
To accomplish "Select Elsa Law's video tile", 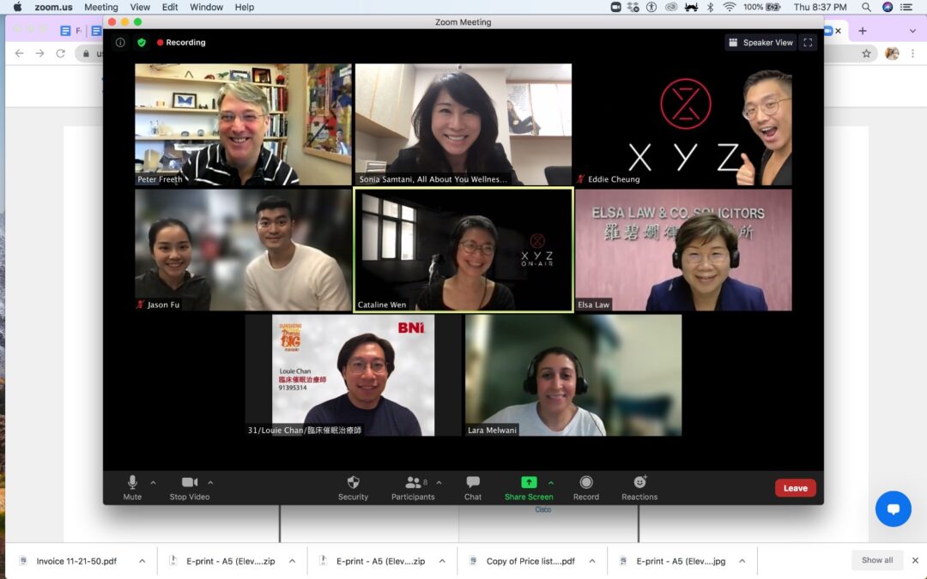I will point(683,250).
